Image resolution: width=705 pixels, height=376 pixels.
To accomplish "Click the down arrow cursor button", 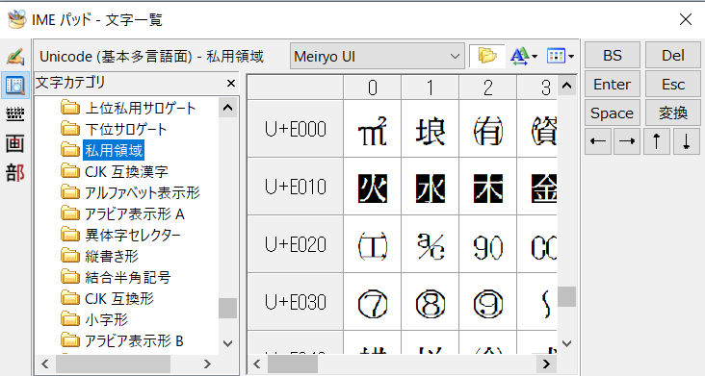I will click(686, 141).
